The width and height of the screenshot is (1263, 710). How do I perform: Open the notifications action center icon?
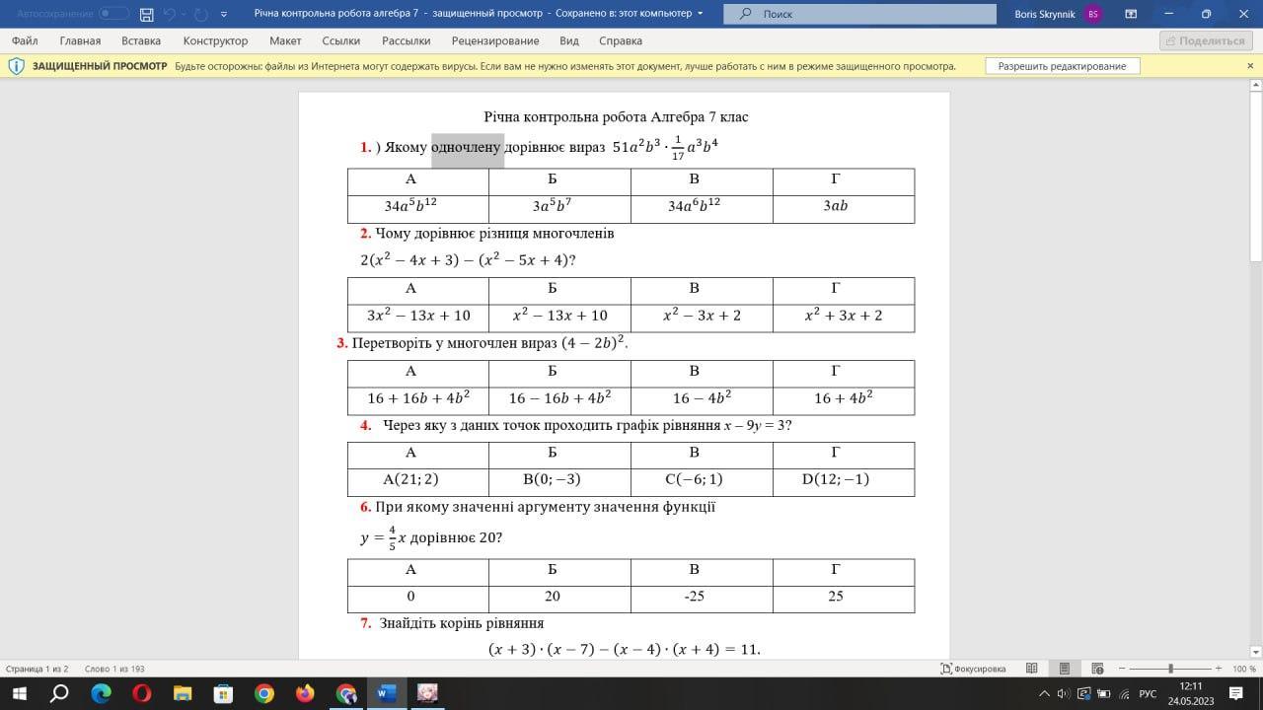tap(1235, 693)
